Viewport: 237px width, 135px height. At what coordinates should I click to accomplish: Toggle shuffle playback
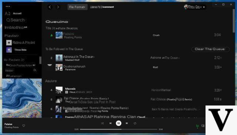(102, 123)
